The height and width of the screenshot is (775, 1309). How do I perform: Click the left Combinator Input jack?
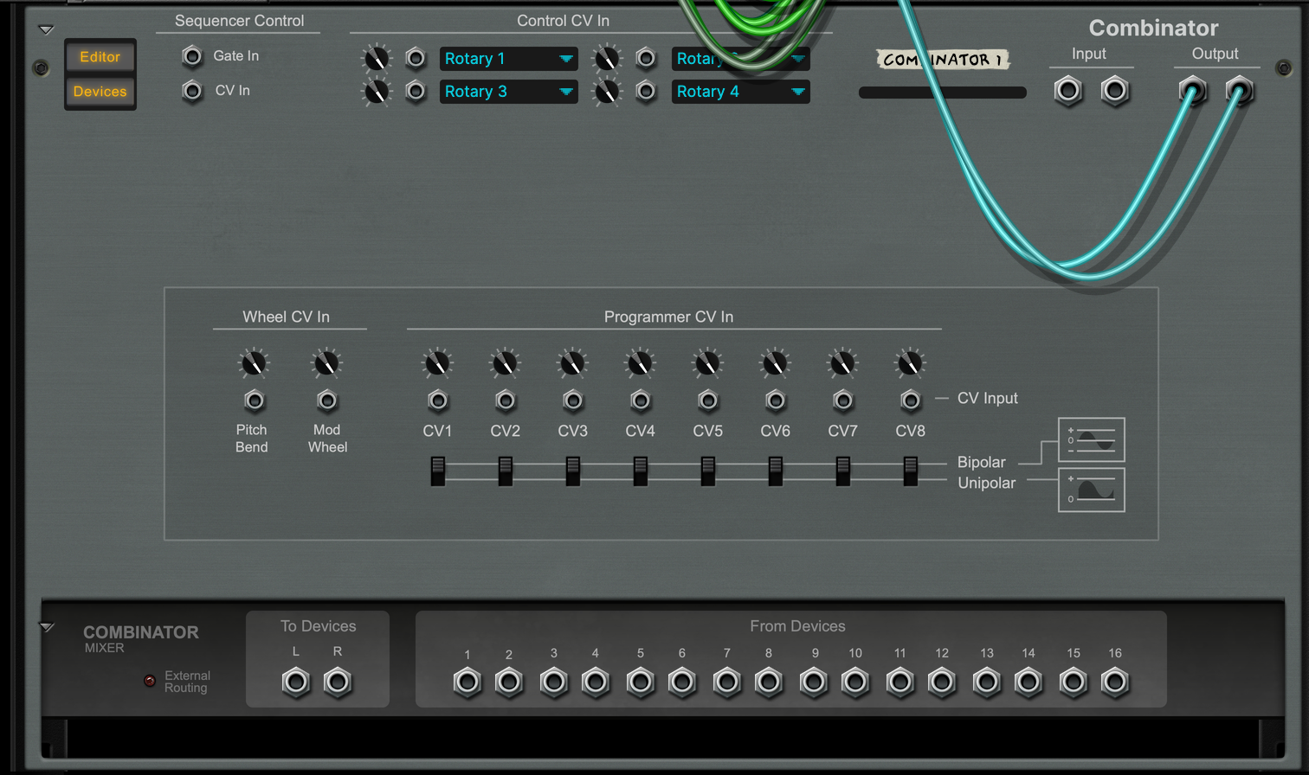(x=1068, y=91)
